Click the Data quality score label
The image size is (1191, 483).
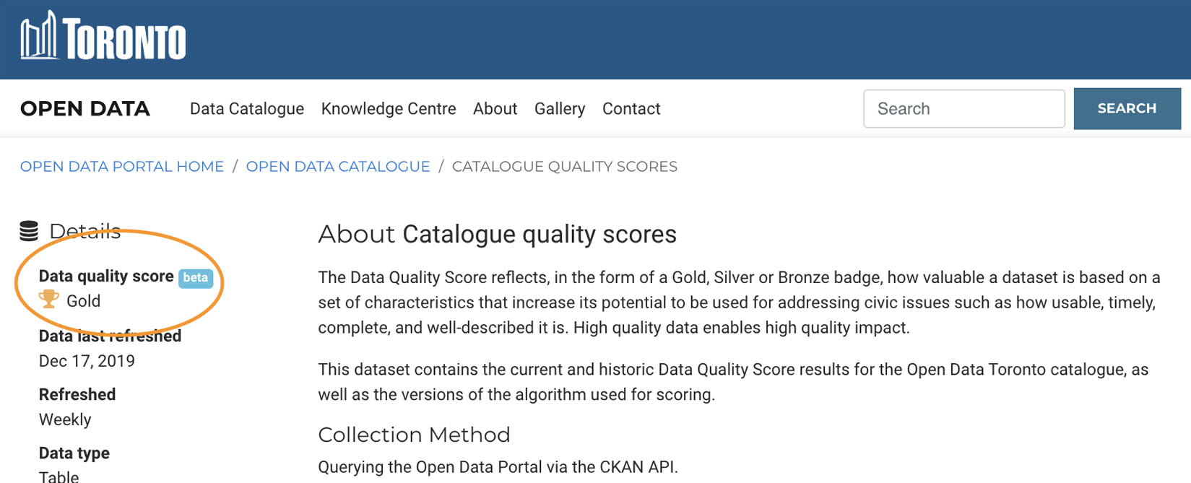(x=106, y=277)
